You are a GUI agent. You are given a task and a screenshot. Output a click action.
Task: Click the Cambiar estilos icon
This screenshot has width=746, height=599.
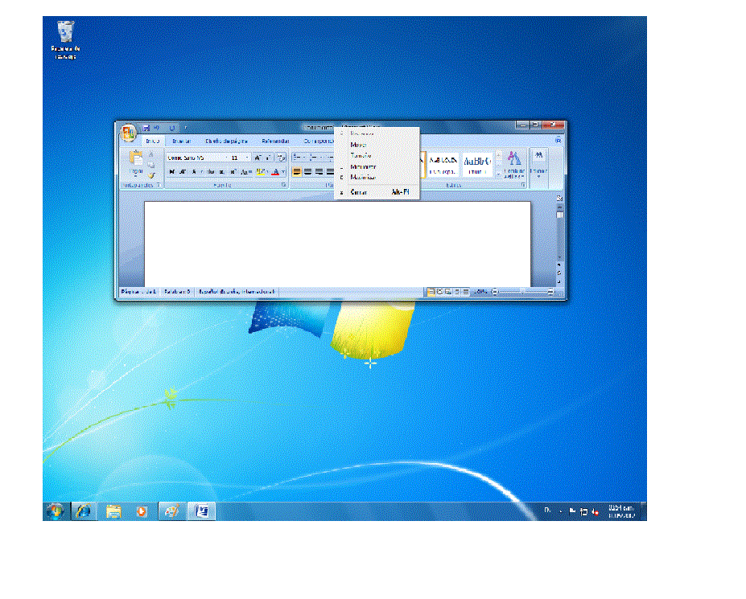(x=514, y=162)
